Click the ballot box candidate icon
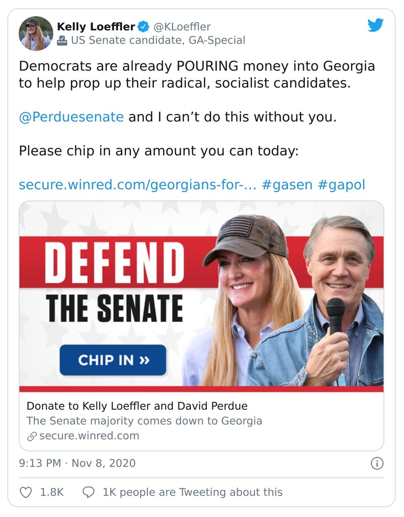Viewport: 404px width, 517px height. (62, 40)
